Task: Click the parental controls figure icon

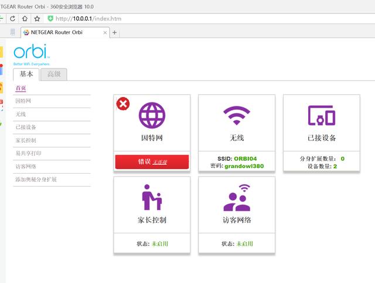Action: [152, 197]
